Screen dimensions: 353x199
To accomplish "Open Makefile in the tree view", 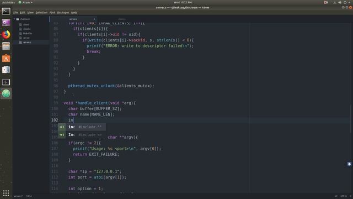I will point(28,33).
